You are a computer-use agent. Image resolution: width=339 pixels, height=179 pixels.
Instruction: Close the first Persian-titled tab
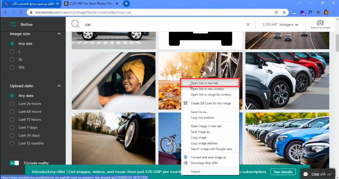57,4
